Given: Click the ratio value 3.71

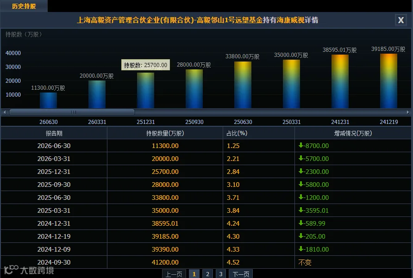Looking at the screenshot, I should click(233, 197).
